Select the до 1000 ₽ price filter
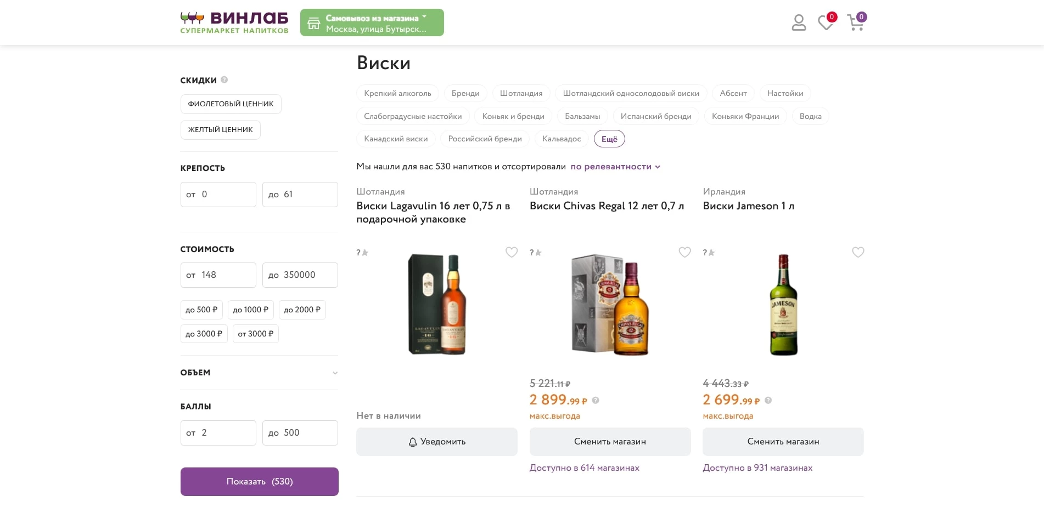This screenshot has width=1044, height=508. coord(250,310)
